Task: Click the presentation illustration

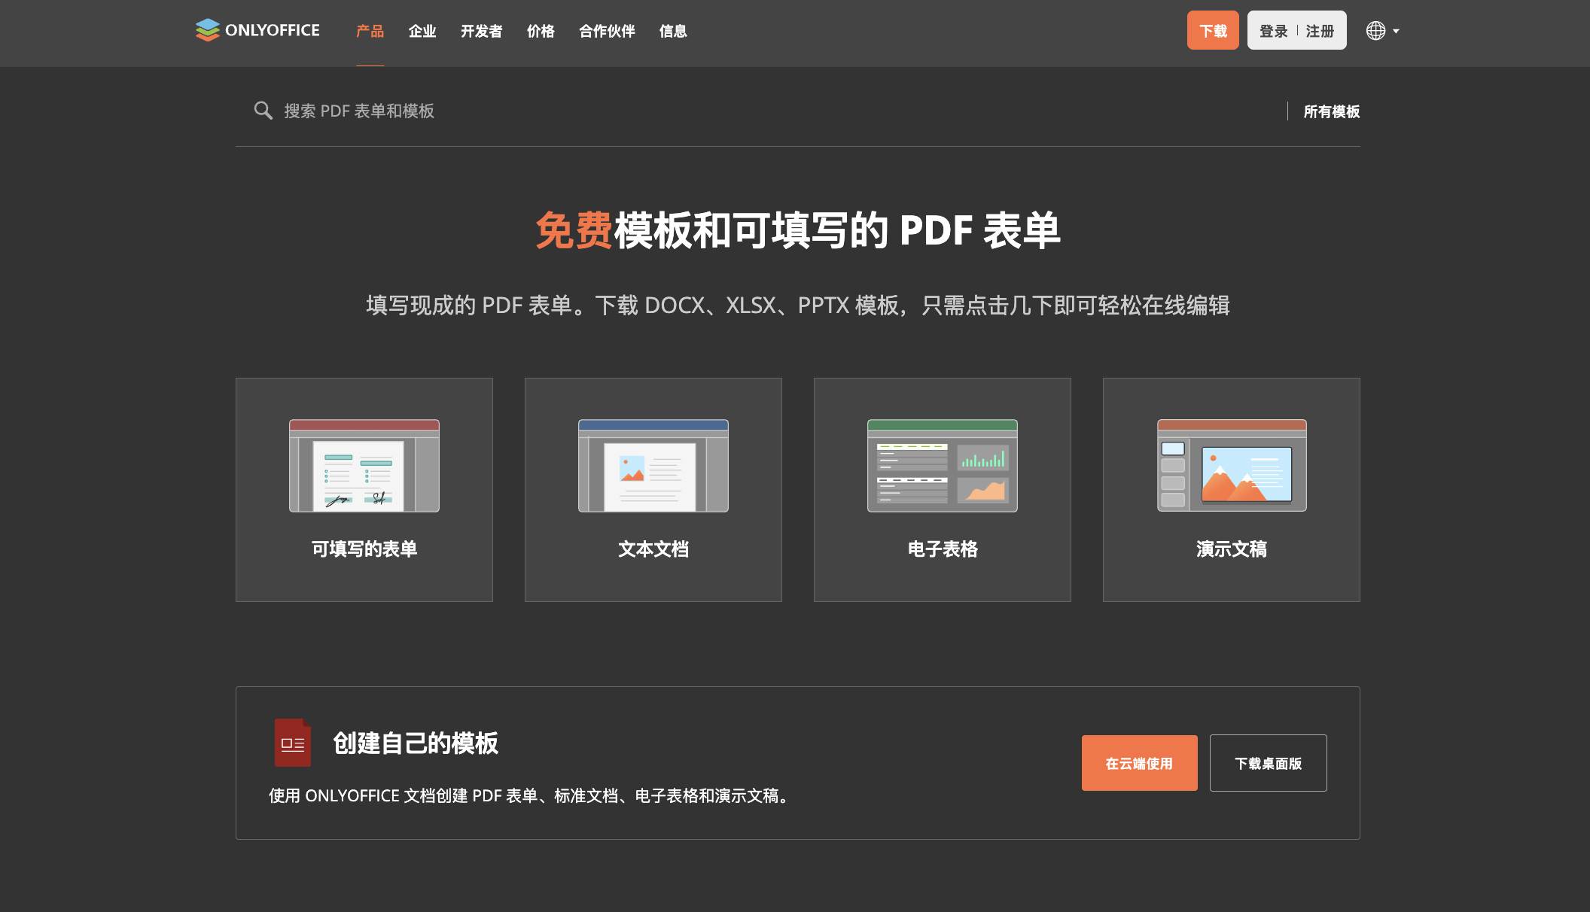Action: point(1232,466)
